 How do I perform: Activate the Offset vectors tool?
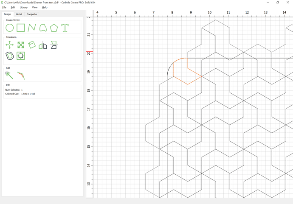click(x=9, y=56)
